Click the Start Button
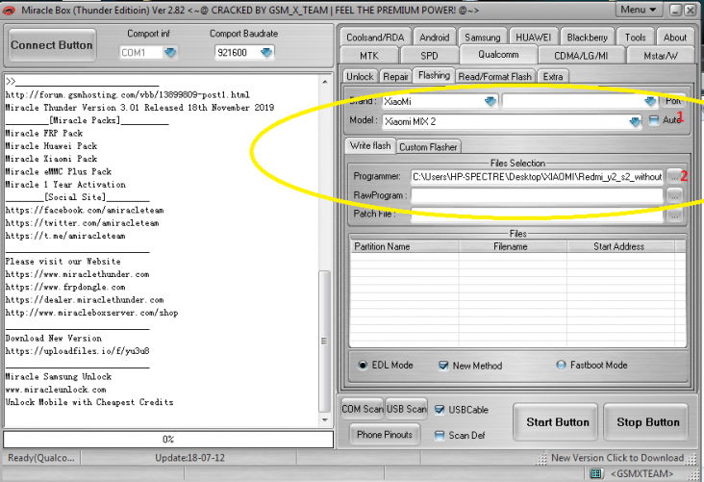The image size is (704, 482). tap(557, 422)
